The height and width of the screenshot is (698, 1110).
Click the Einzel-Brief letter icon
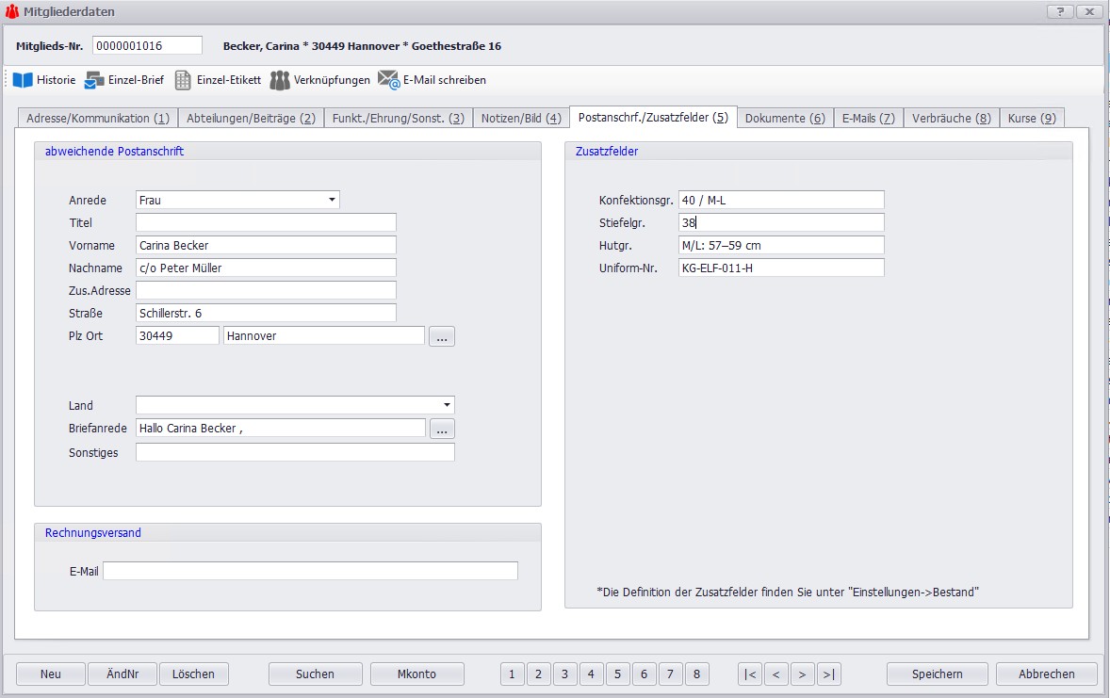[94, 80]
